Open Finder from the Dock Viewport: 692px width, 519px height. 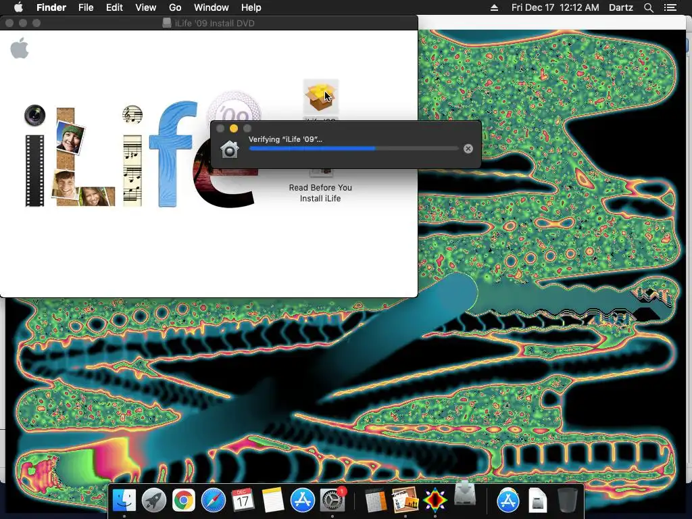click(x=124, y=500)
